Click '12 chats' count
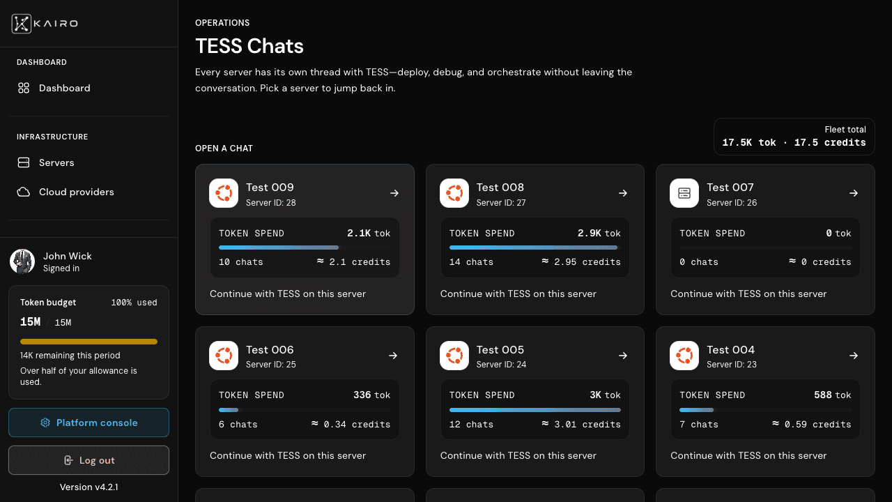Viewport: 892px width, 502px height. [471, 425]
